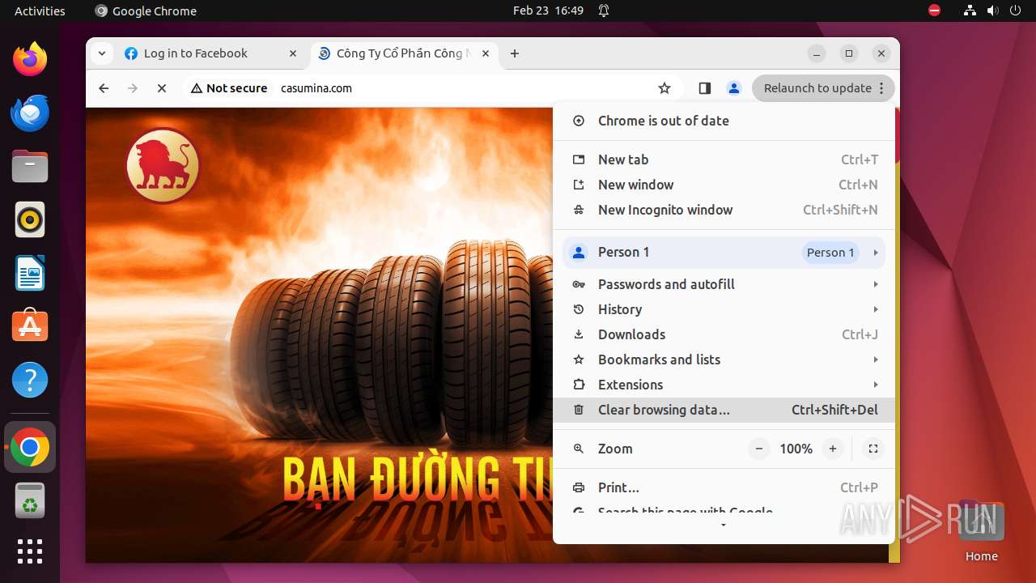Open notifications bell in top bar
This screenshot has height=583, width=1036.
[604, 11]
